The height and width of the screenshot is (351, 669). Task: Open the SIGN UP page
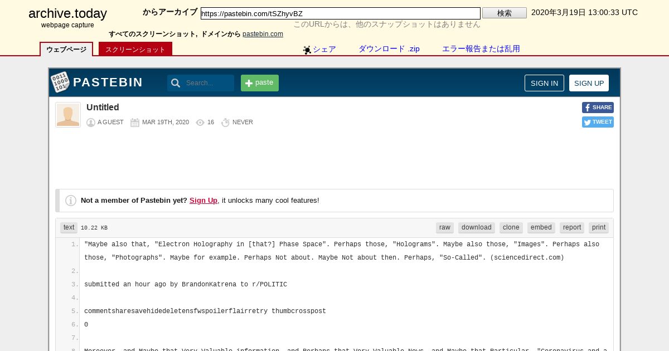click(x=589, y=83)
